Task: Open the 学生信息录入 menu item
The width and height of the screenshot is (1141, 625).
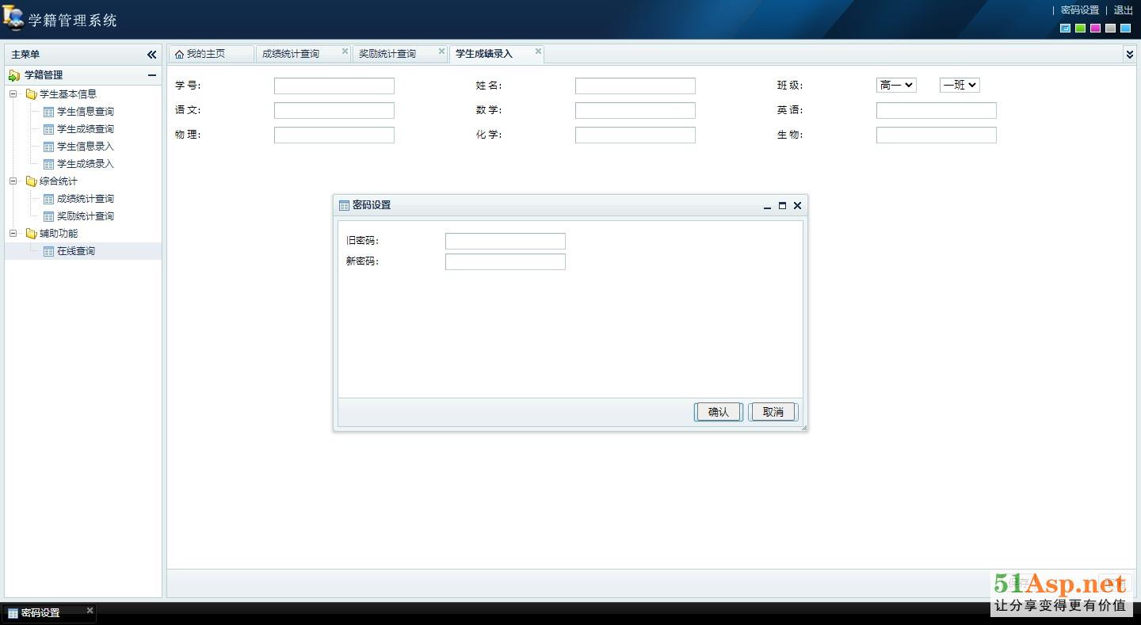Action: (x=85, y=147)
